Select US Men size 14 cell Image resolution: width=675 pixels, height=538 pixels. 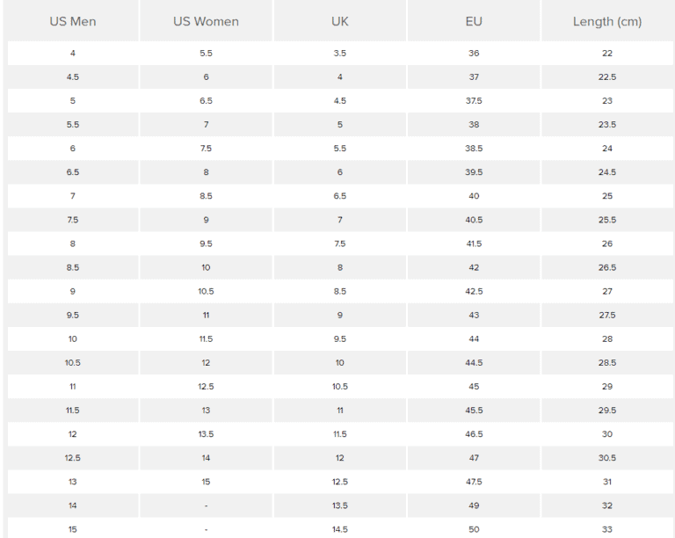pyautogui.click(x=72, y=505)
